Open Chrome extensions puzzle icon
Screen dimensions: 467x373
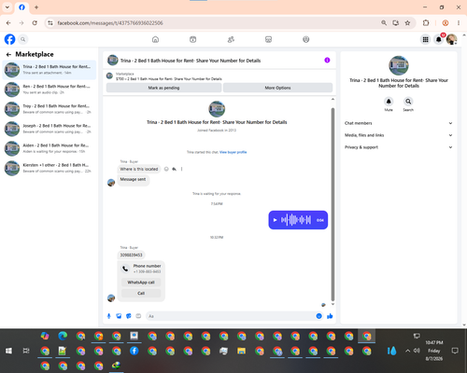point(426,23)
